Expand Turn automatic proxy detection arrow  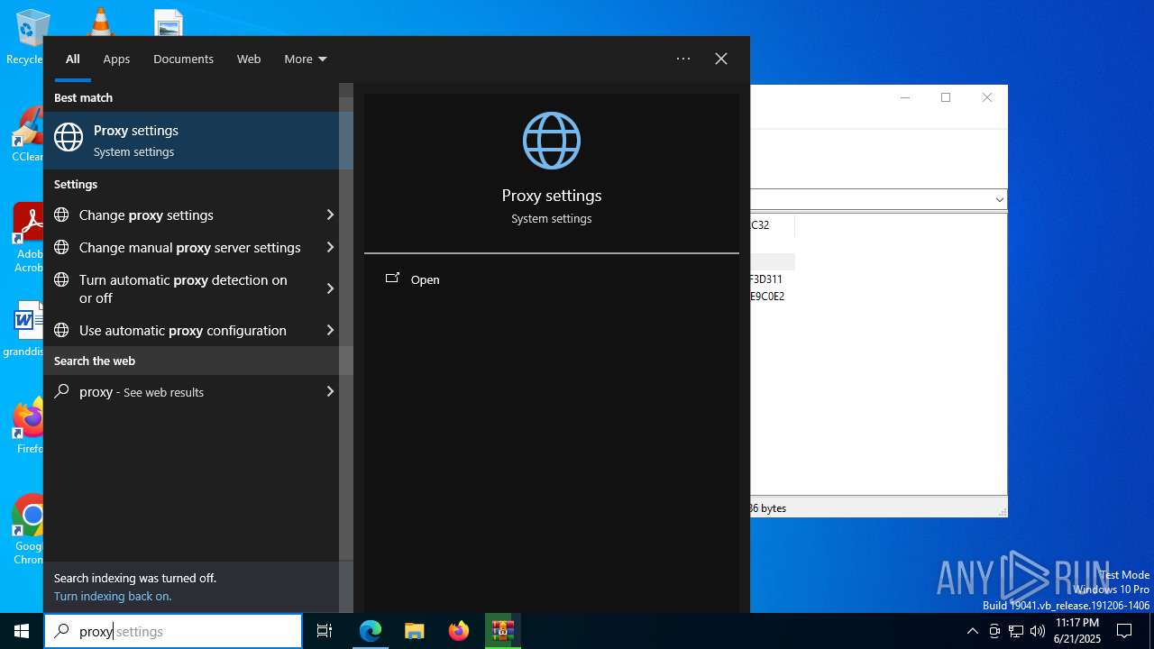(x=330, y=288)
